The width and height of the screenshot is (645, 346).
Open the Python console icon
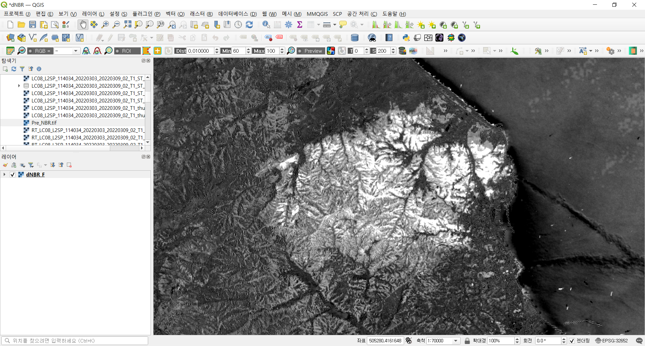[x=406, y=38]
